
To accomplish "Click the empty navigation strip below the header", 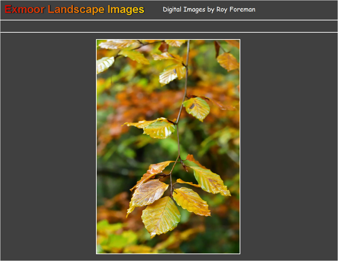I will (169, 26).
